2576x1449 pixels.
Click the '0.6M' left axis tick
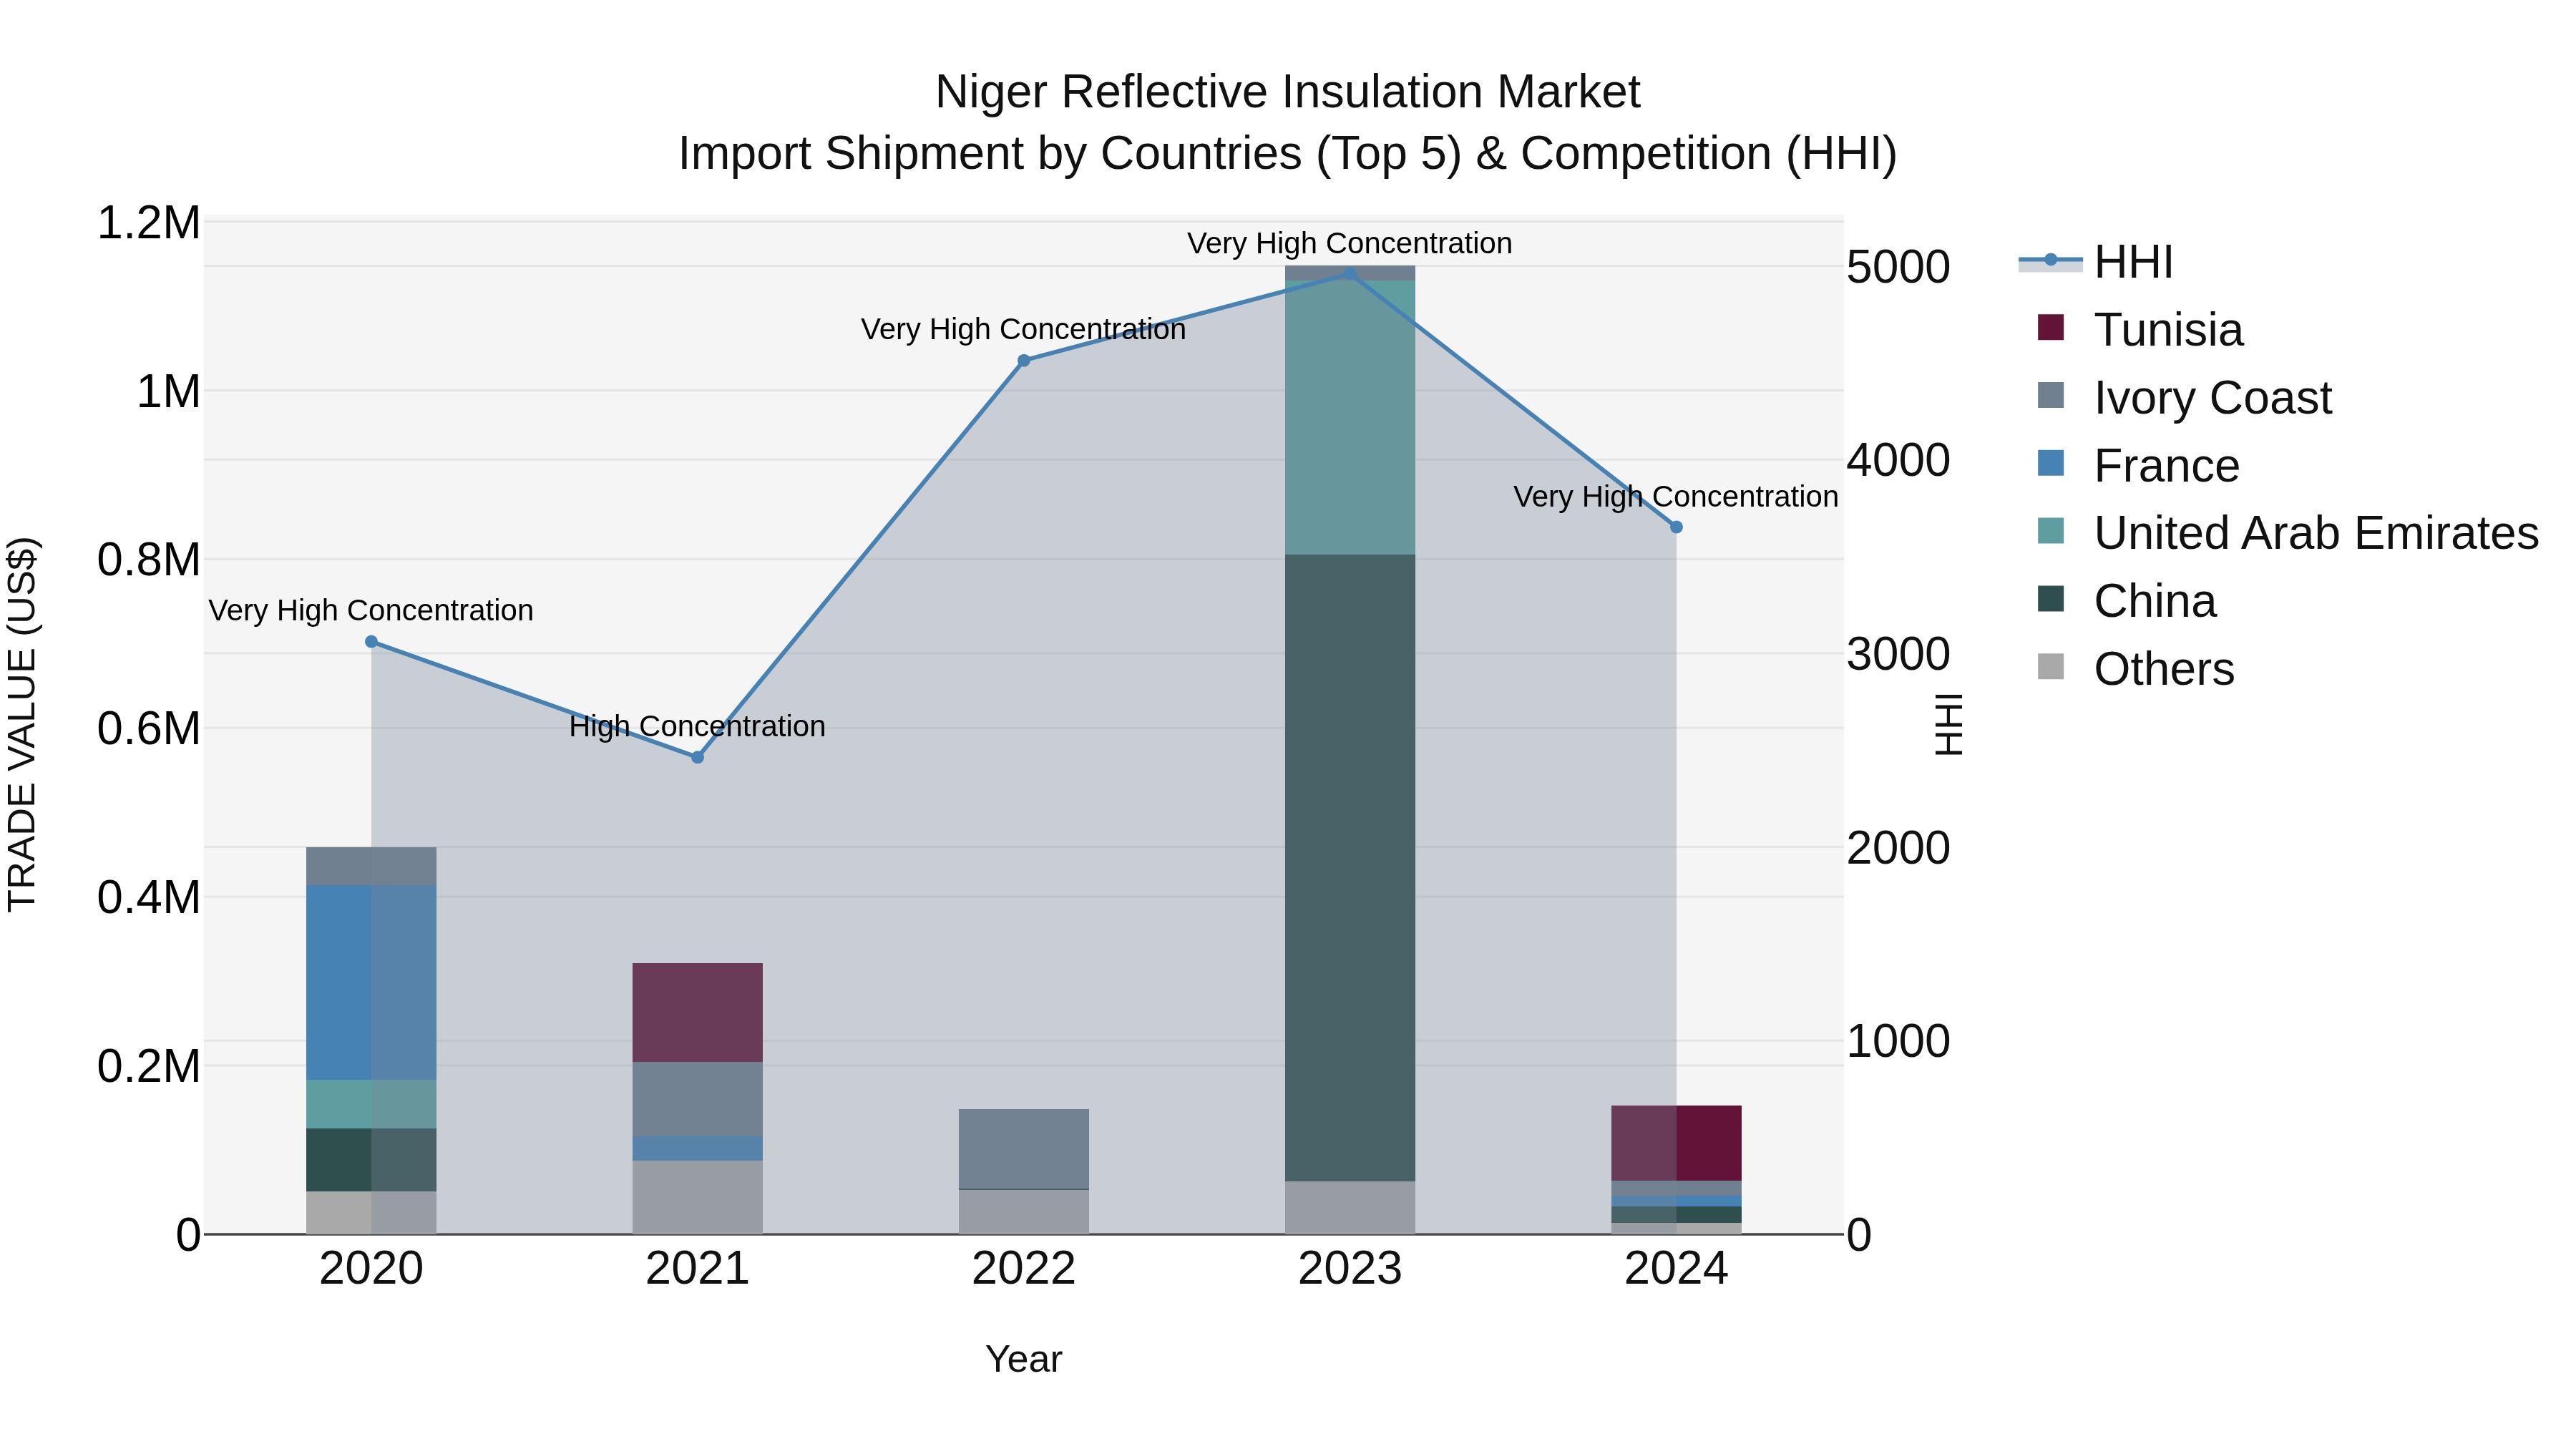point(149,729)
